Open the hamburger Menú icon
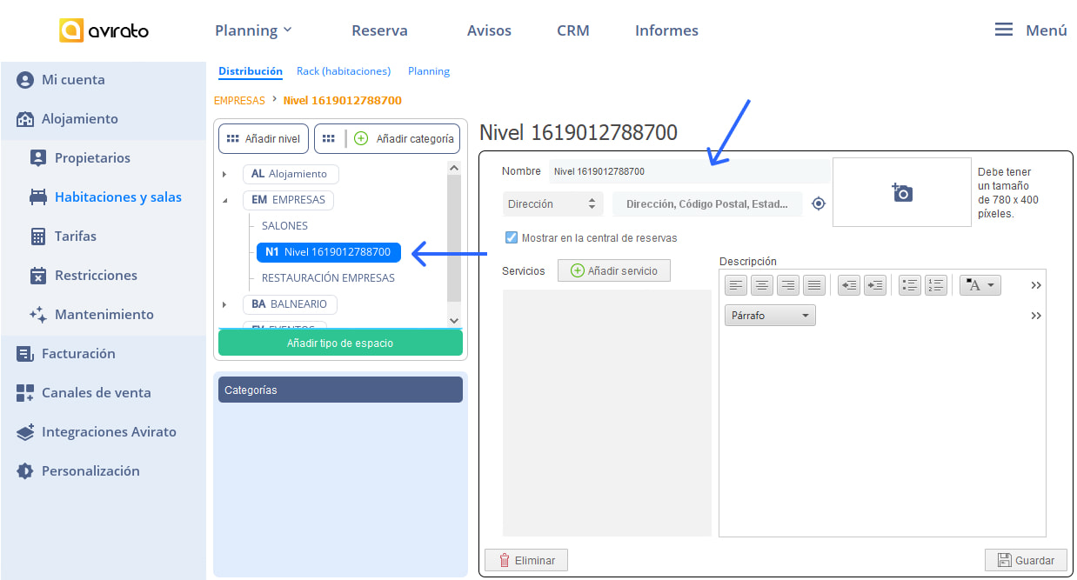 click(1003, 30)
